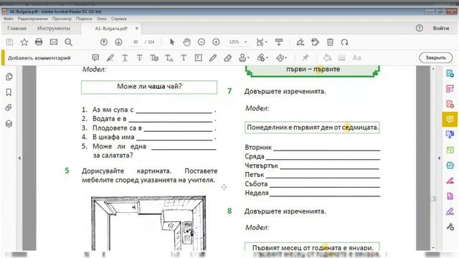Activate the selection arrow tool
Viewport: 459px width, 258px height.
[172, 42]
